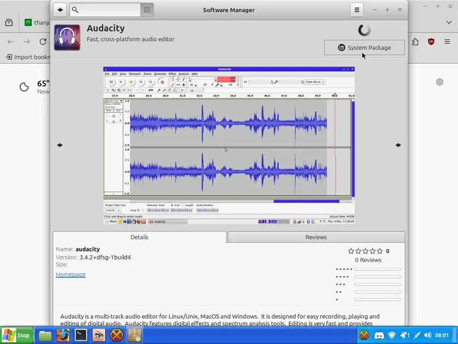Open the Audacity waveform screenshot preview
This screenshot has width=458, height=344.
(x=229, y=146)
